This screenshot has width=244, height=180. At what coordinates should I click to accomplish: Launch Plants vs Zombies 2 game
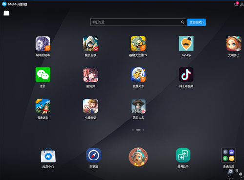tap(138, 43)
